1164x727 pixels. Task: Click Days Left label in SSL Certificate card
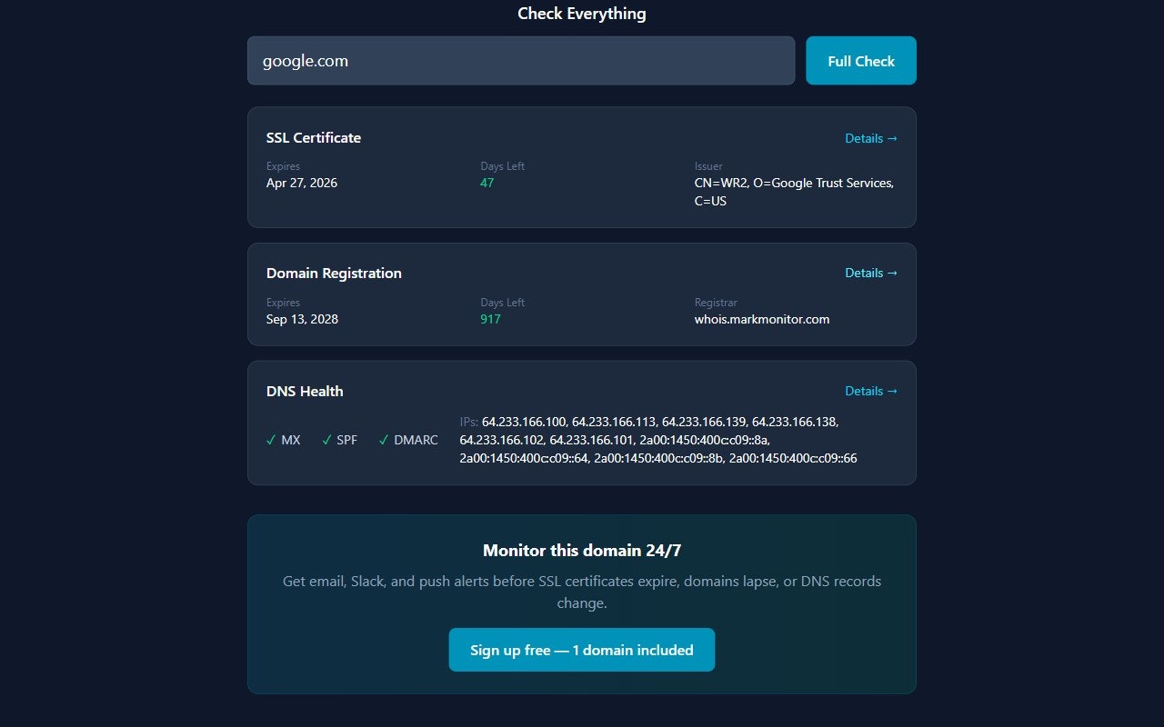coord(503,166)
